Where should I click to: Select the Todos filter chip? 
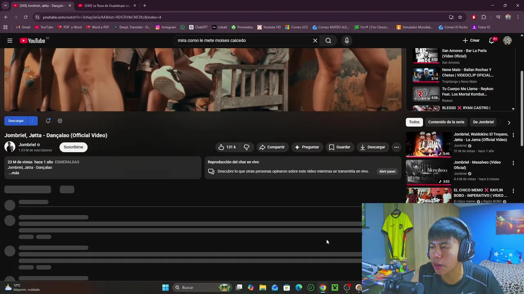click(414, 122)
